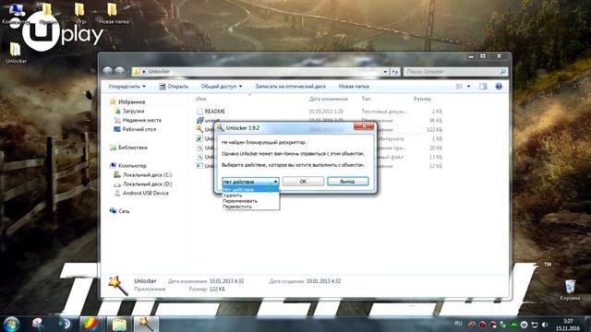
Task: Select 'Сеть' in the navigation pane
Action: tap(119, 211)
